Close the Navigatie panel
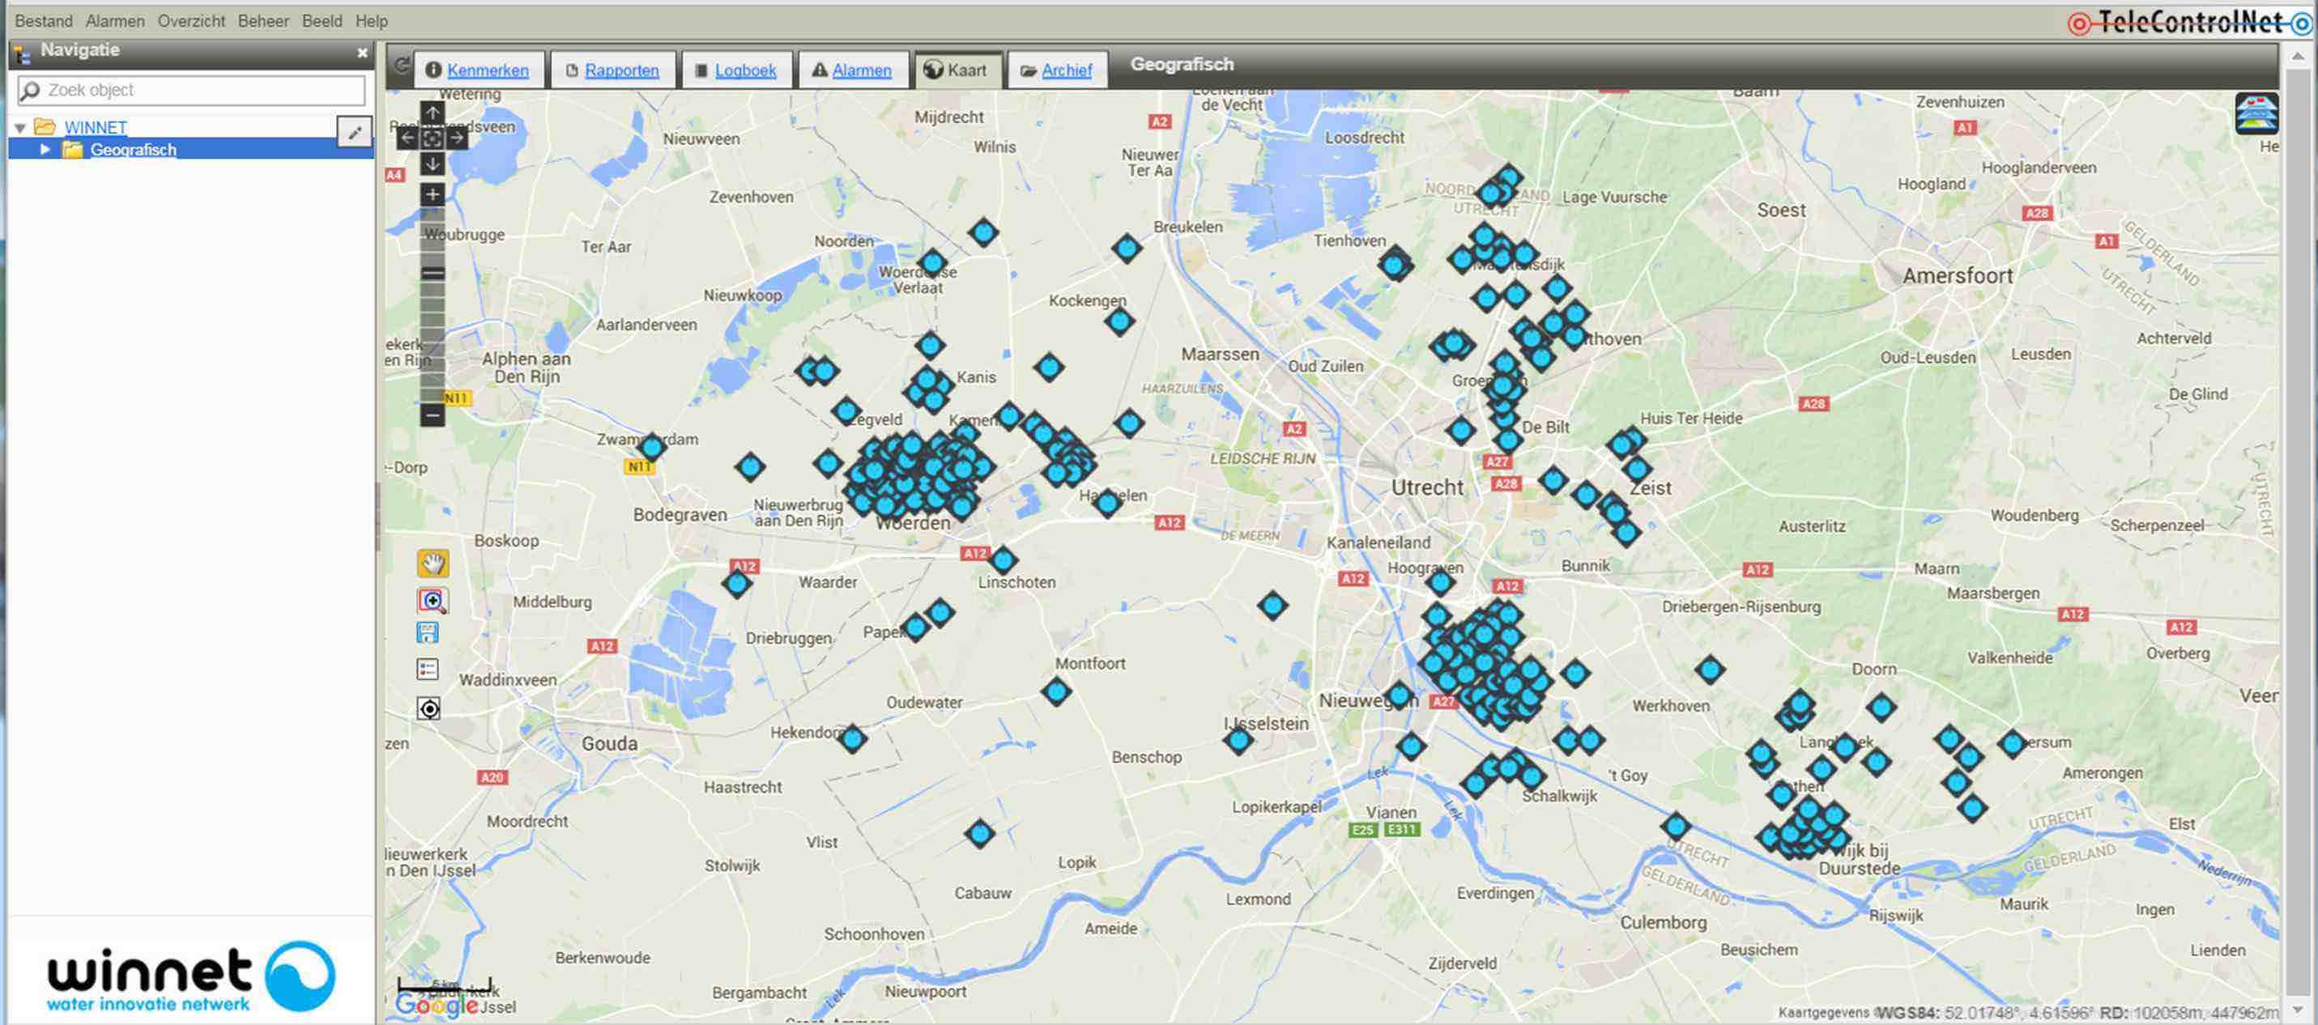Screen dimensions: 2318x1025 pos(363,53)
